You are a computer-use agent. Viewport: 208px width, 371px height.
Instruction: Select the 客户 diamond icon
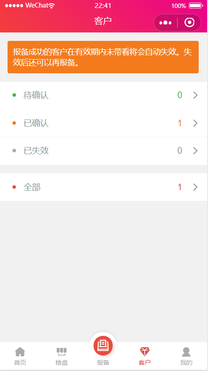coord(145,351)
